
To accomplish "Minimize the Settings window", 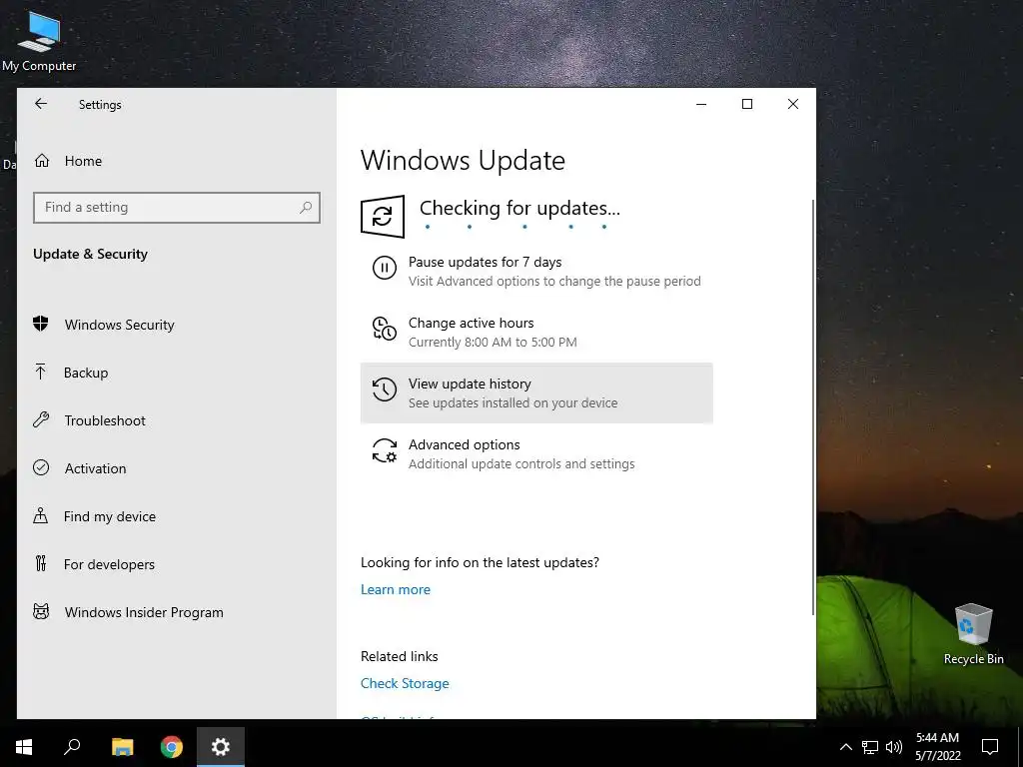I will point(701,104).
